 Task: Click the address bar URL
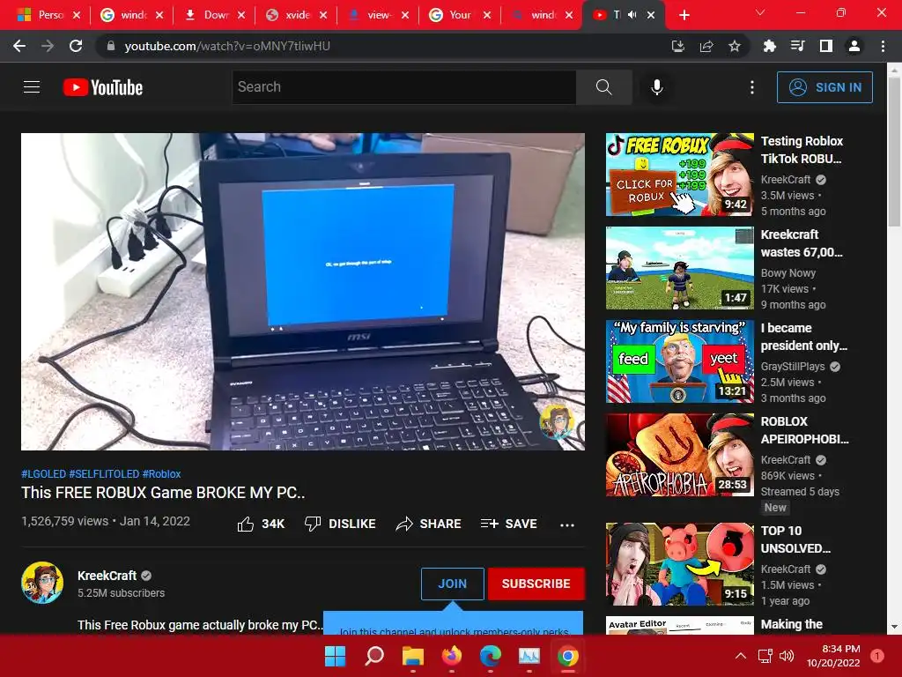(x=227, y=46)
